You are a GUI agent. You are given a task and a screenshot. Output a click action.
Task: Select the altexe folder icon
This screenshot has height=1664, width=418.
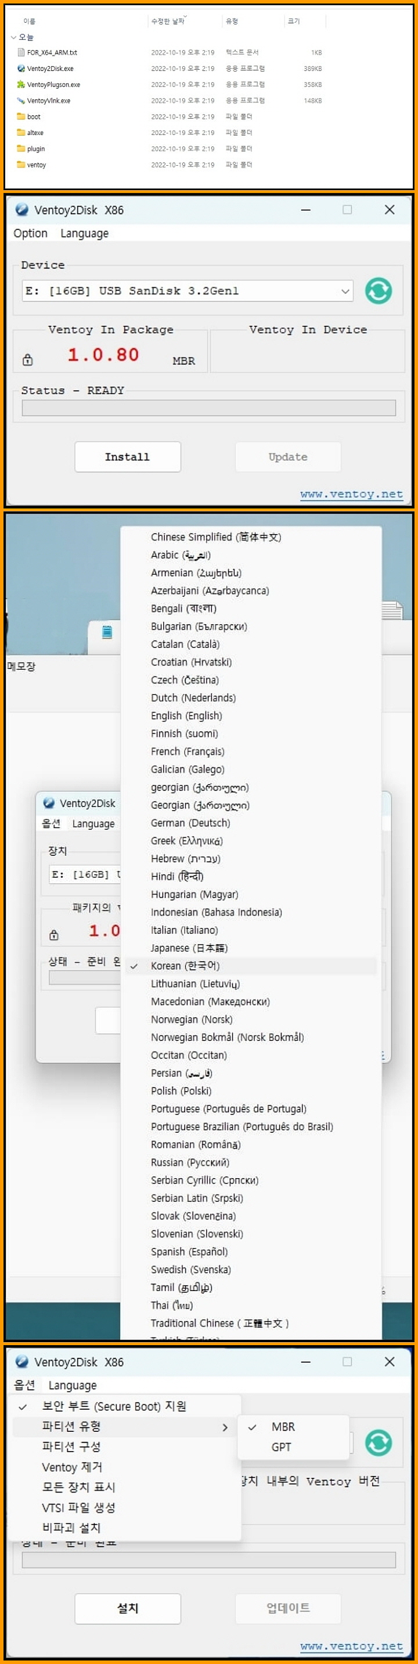coord(21,133)
